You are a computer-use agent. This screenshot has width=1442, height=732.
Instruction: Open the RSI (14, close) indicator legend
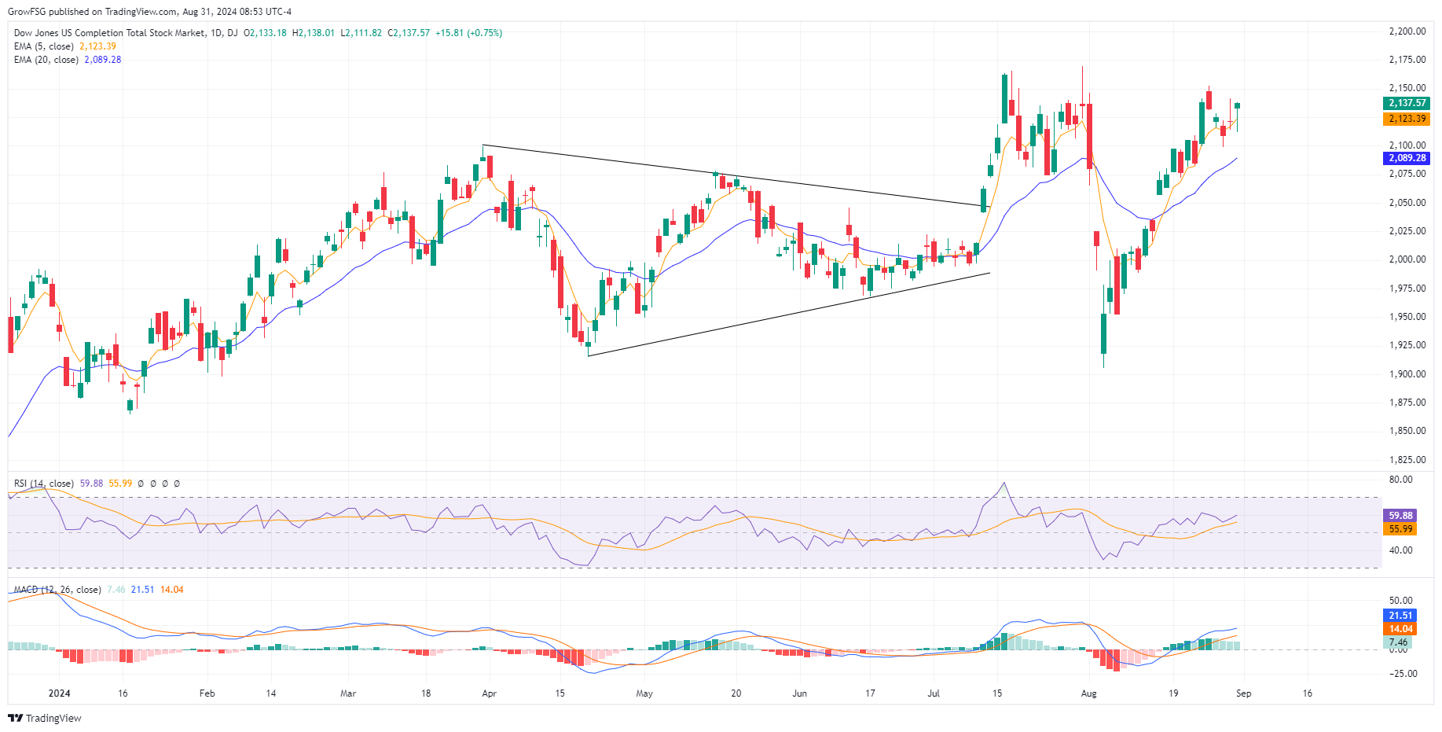click(44, 484)
